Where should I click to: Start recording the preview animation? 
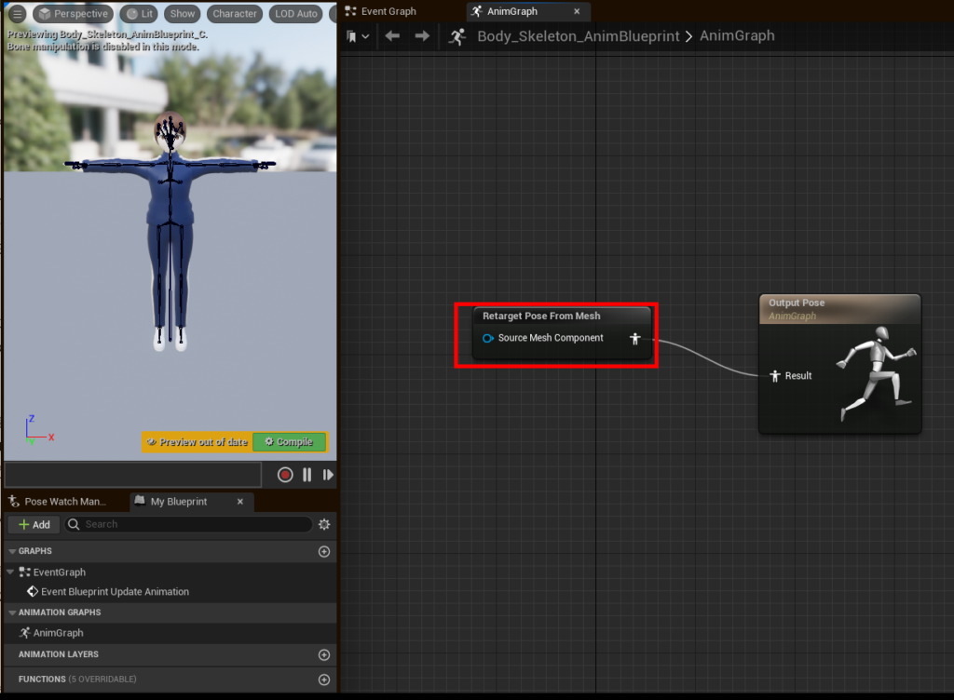point(285,475)
